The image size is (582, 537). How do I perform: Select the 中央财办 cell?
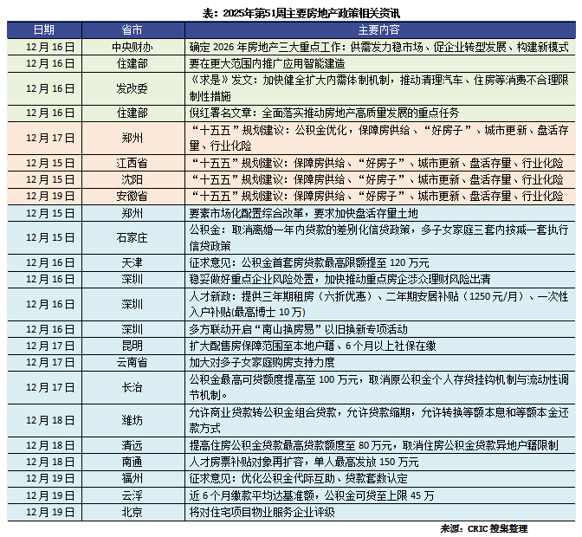[132, 47]
